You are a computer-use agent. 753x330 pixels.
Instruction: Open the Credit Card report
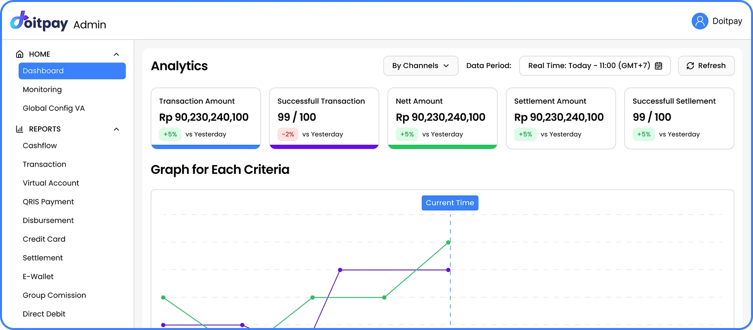coord(44,239)
